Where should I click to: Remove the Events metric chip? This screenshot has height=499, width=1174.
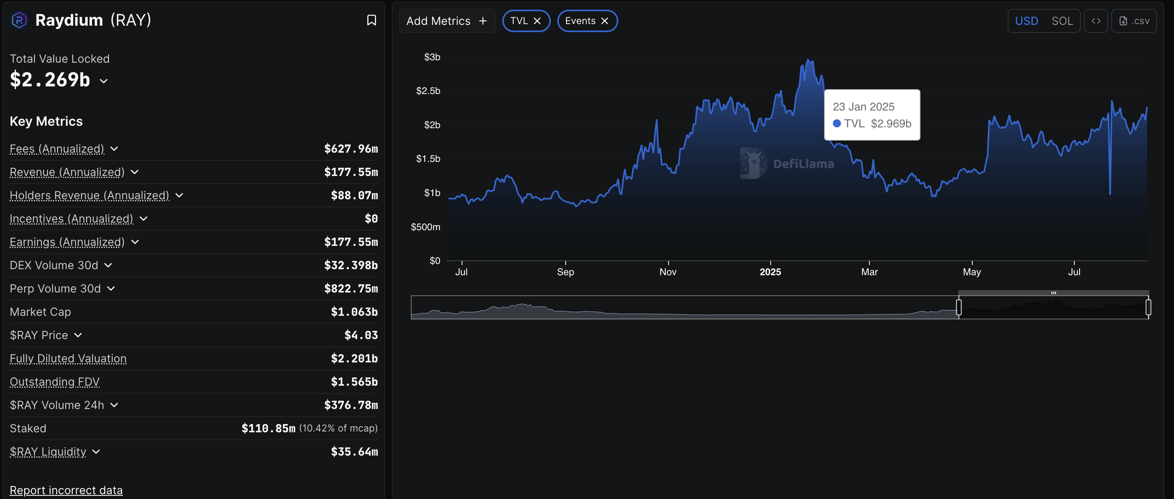[x=605, y=21]
